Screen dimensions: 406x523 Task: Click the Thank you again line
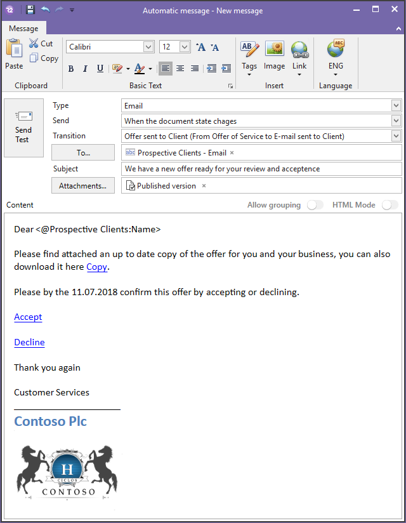tap(47, 367)
